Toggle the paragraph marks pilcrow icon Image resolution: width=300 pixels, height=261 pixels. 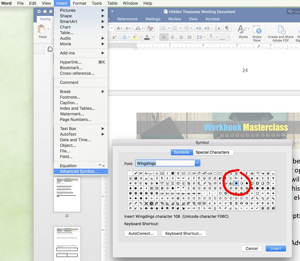coord(227,28)
